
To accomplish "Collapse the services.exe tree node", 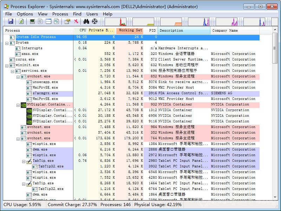I will (12, 71).
